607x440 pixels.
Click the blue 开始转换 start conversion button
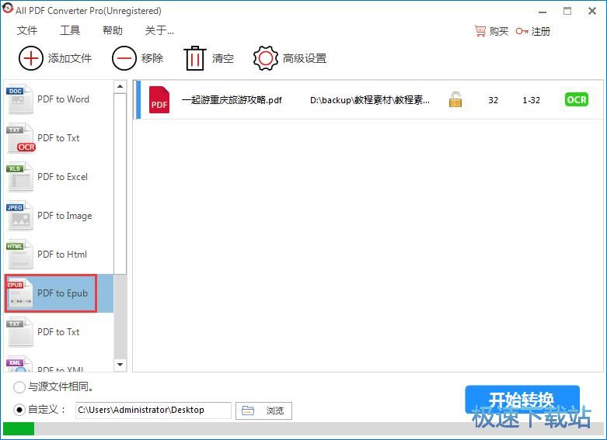[x=522, y=400]
